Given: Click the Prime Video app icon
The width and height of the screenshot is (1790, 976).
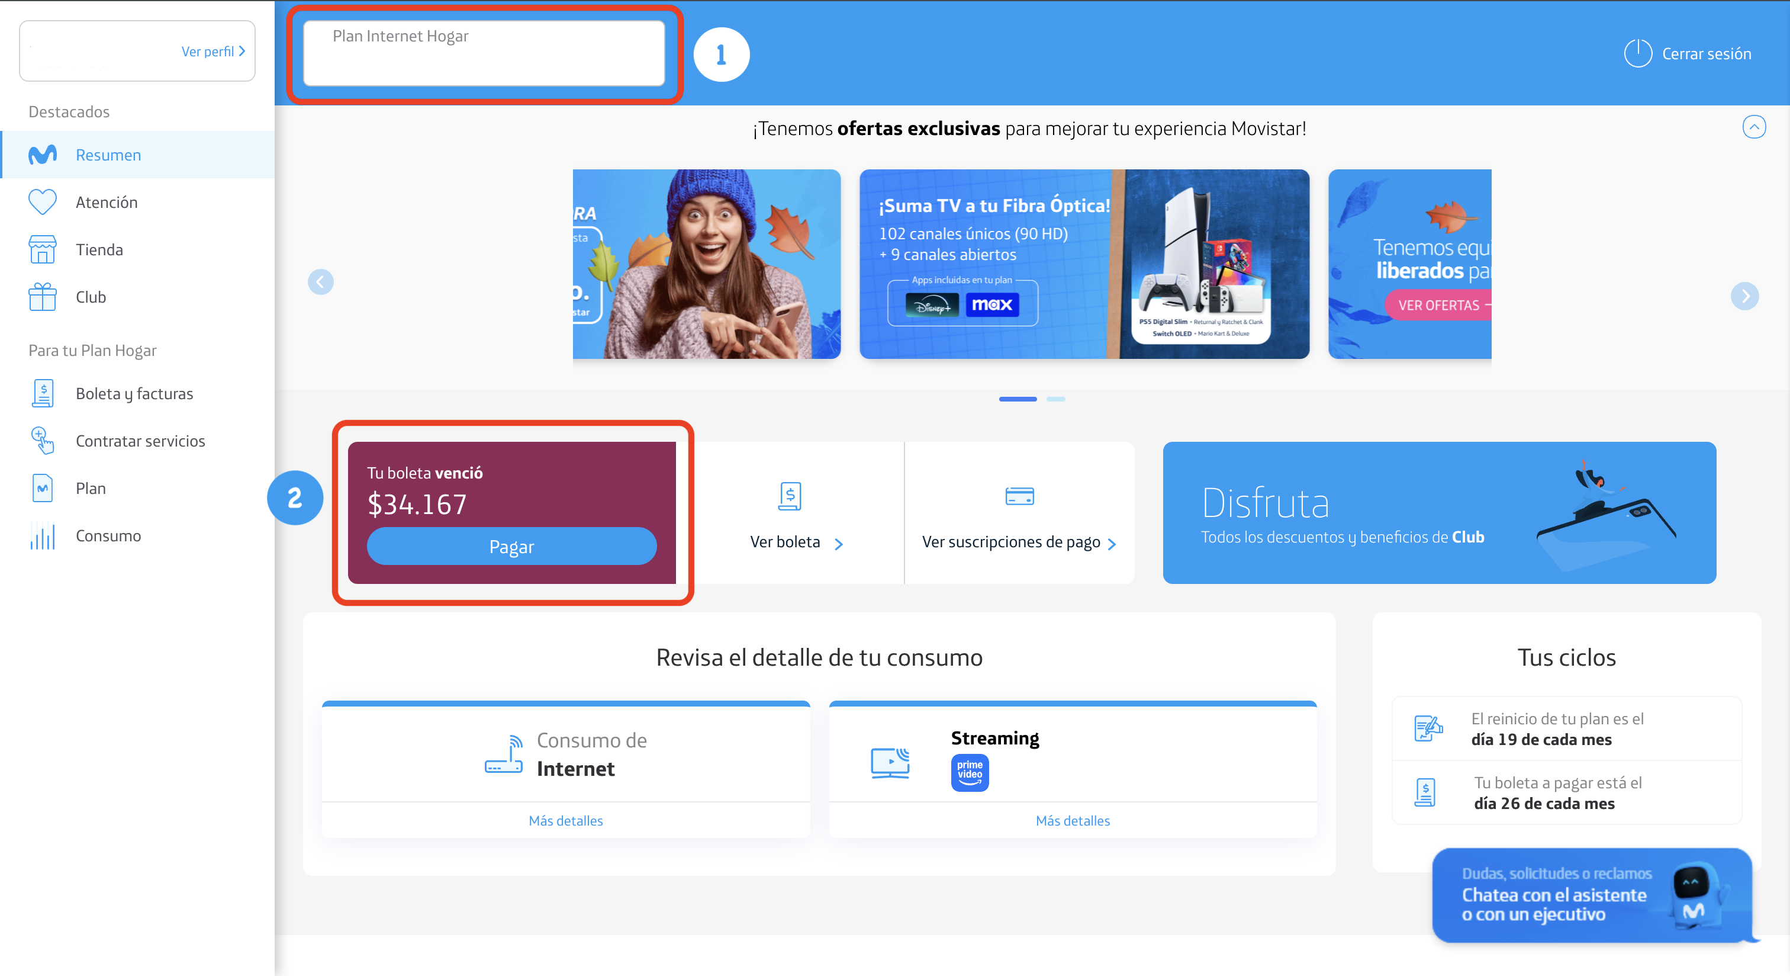Looking at the screenshot, I should click(970, 772).
